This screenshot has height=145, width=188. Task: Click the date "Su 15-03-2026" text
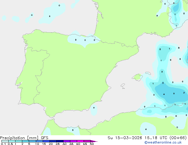coord(125,138)
